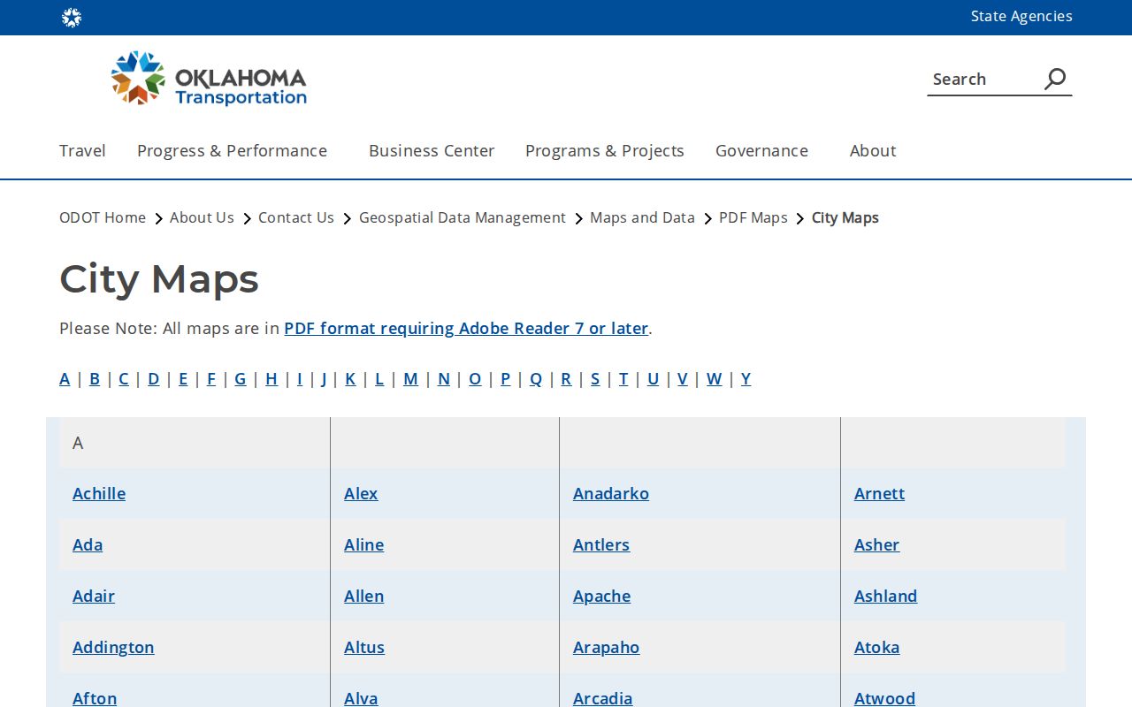This screenshot has height=707, width=1132.
Task: Open the Achille city map
Action: point(99,493)
